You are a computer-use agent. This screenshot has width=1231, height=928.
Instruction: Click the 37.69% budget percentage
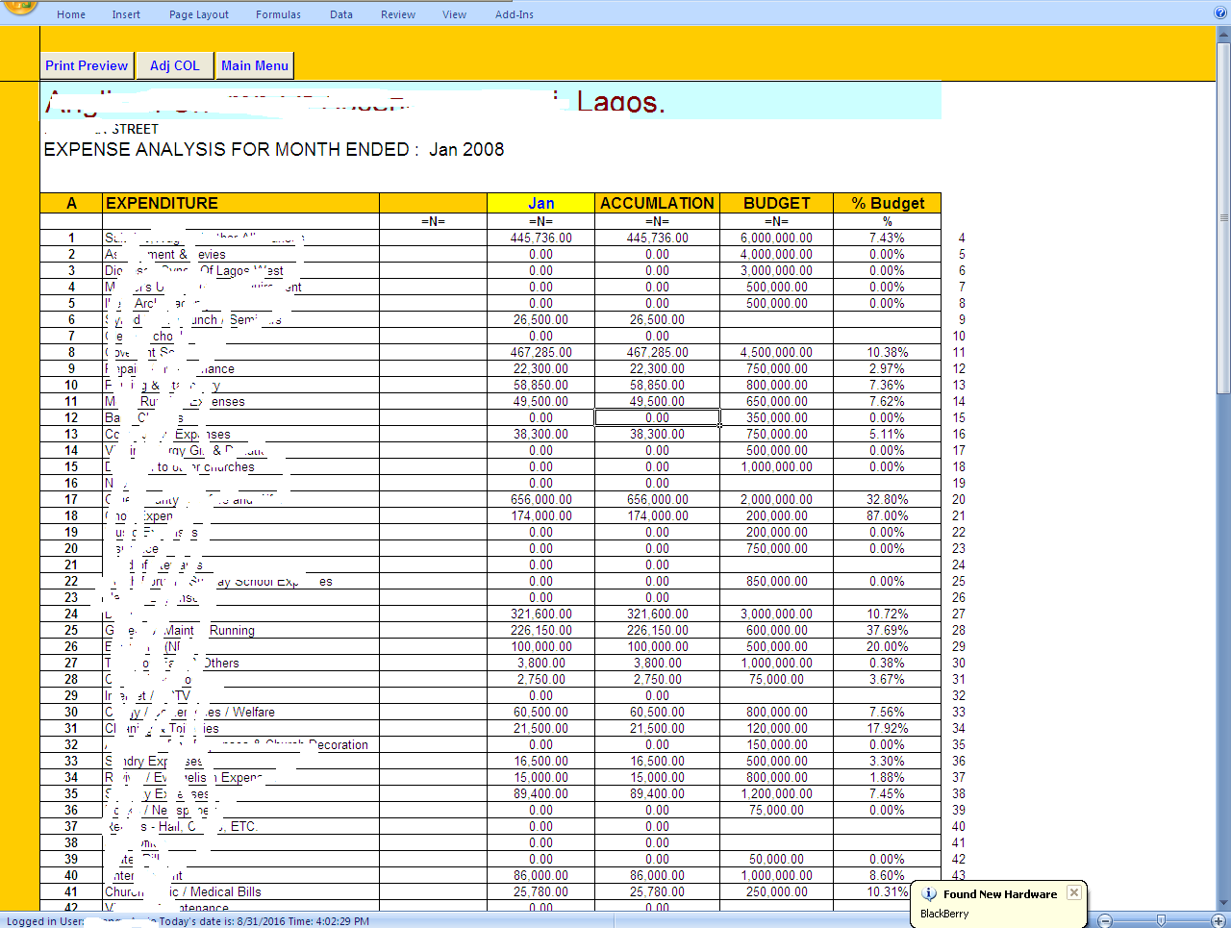coord(887,630)
